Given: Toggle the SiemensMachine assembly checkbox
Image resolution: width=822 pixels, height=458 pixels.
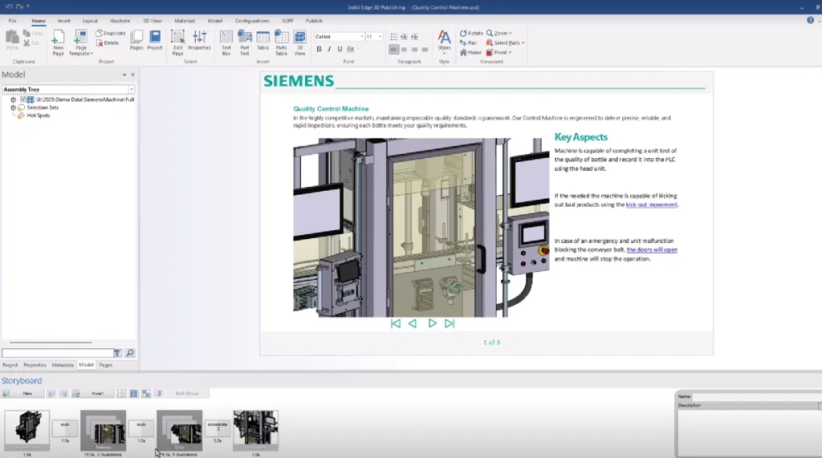Looking at the screenshot, I should coord(23,99).
